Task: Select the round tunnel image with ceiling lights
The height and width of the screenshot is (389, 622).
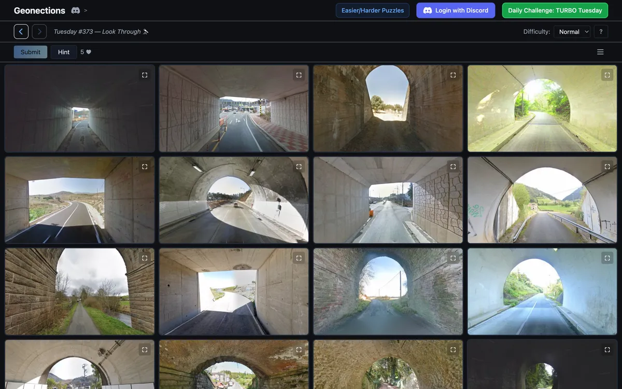Action: tap(234, 200)
